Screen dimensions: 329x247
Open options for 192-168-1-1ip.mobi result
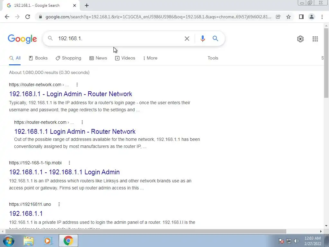pyautogui.click(x=69, y=163)
